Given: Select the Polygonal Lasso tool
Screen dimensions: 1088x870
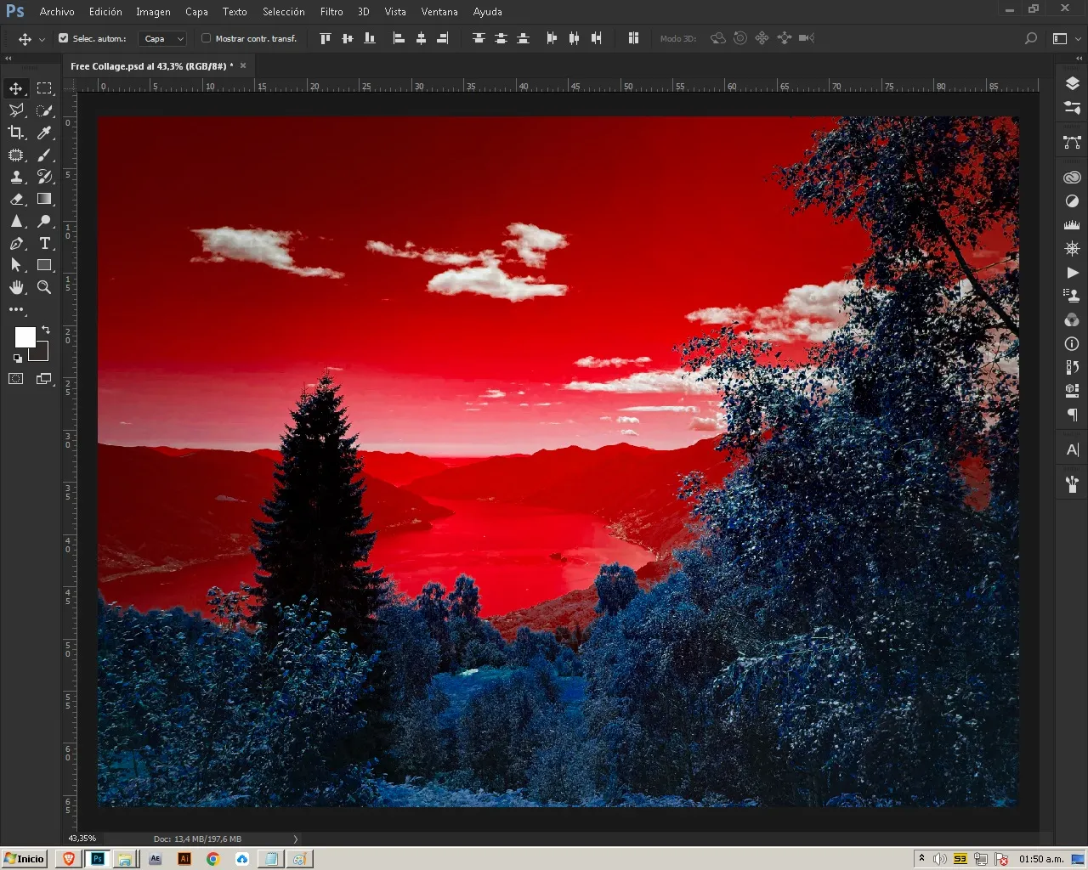Looking at the screenshot, I should tap(16, 110).
